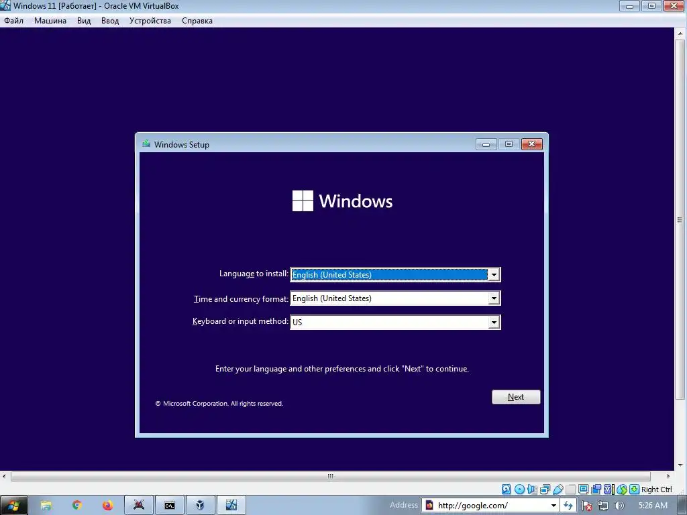
Task: Click the Address bar Go arrows button
Action: tap(568, 506)
